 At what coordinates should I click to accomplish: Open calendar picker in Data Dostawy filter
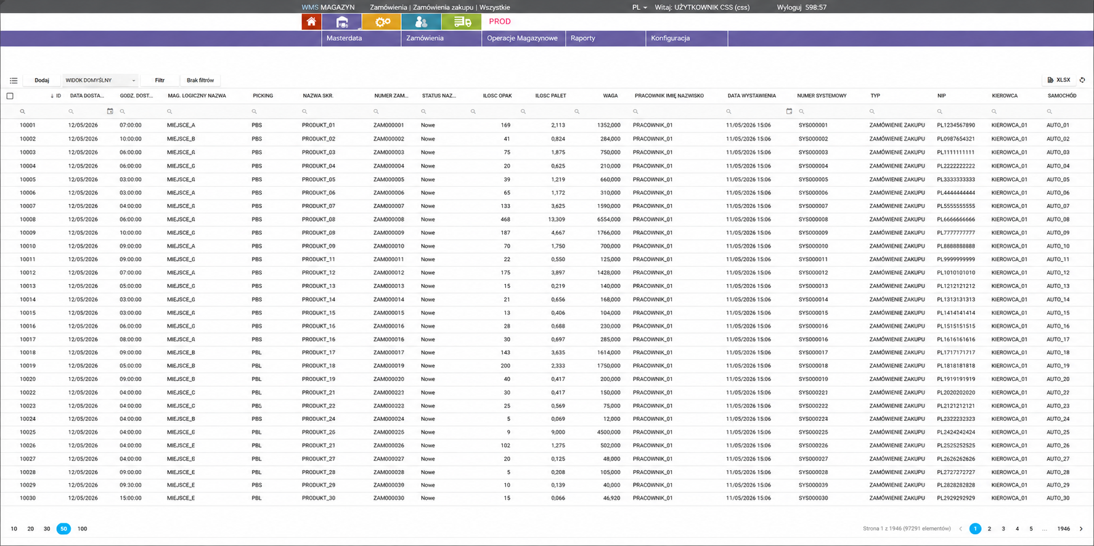click(110, 112)
